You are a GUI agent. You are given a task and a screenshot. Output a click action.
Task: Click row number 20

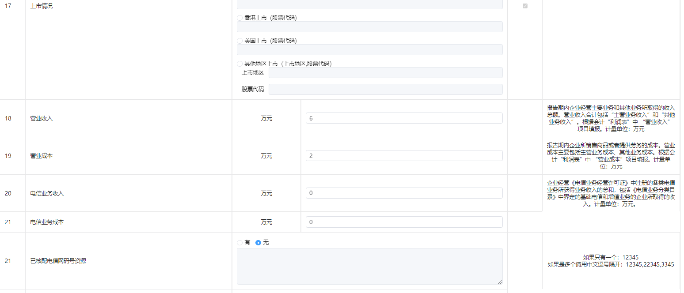tap(8, 193)
